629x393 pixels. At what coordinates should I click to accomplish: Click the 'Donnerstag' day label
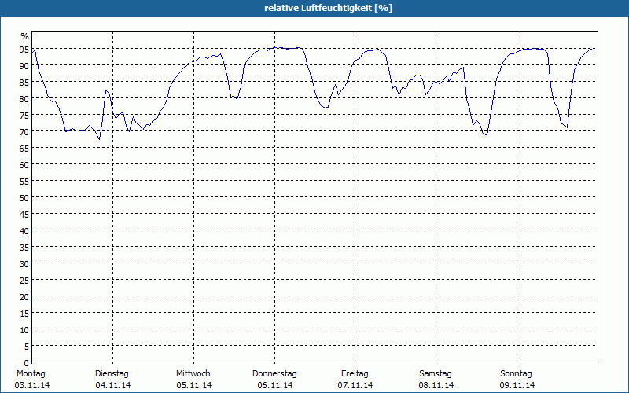pyautogui.click(x=274, y=374)
